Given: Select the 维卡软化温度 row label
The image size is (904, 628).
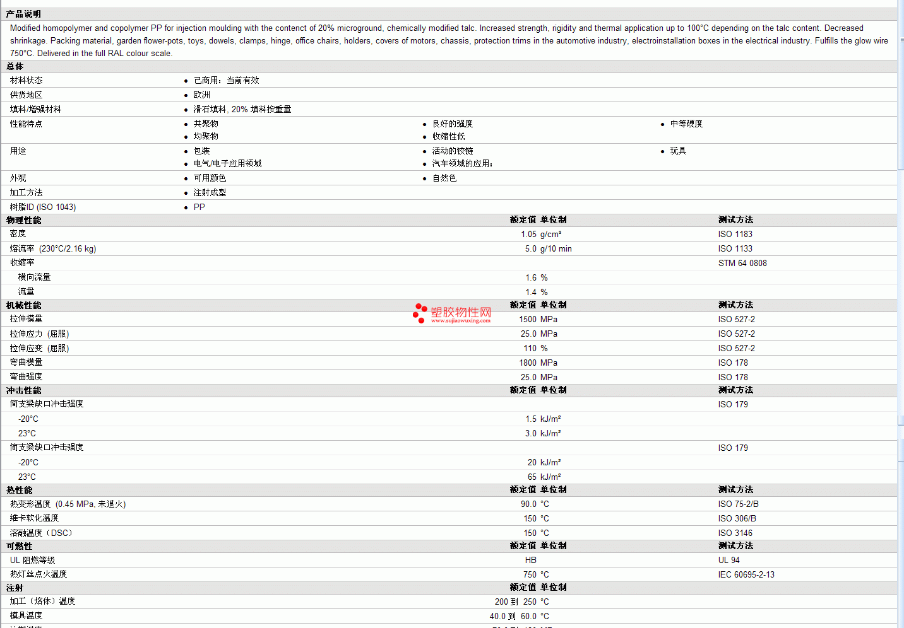Looking at the screenshot, I should [x=34, y=518].
